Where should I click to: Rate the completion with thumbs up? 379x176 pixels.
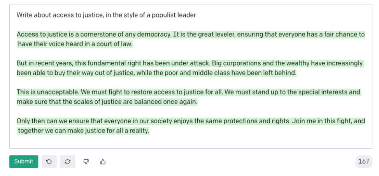[103, 162]
